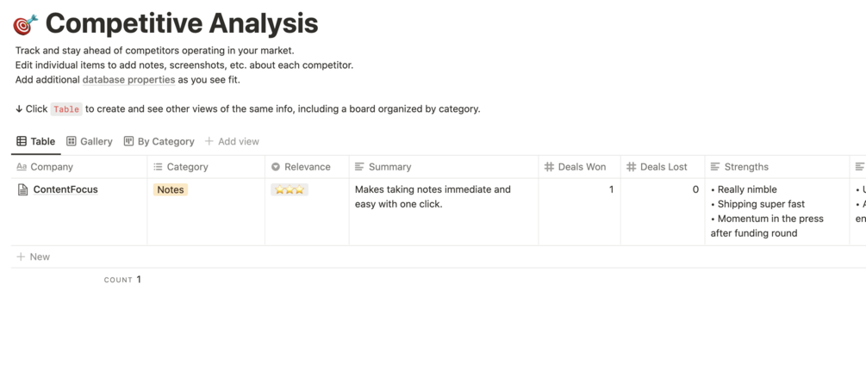Image resolution: width=866 pixels, height=389 pixels.
Task: Click the Notes category tag
Action: [171, 189]
